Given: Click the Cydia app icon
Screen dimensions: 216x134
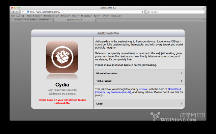Looking at the screenshot, I should point(62,57).
